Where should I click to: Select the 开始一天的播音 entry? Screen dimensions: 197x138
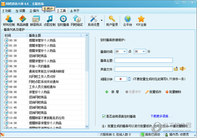click(x=39, y=66)
